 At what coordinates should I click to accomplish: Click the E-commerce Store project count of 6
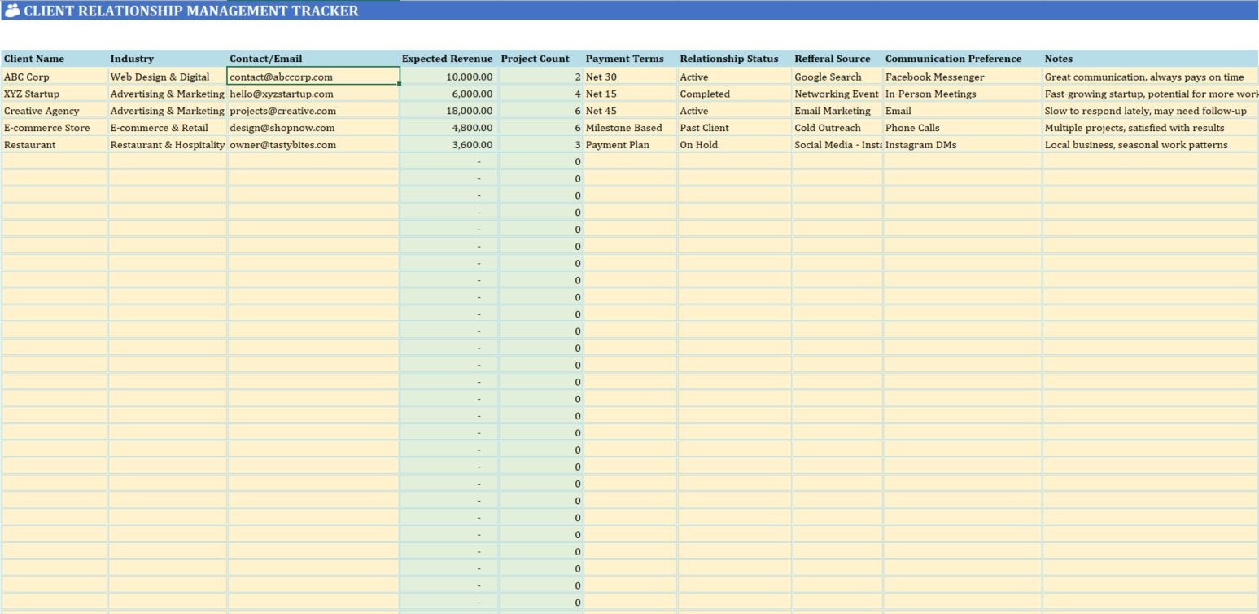577,127
